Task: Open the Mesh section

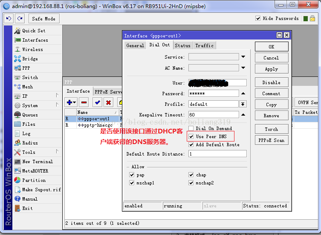Action: [x=38, y=87]
